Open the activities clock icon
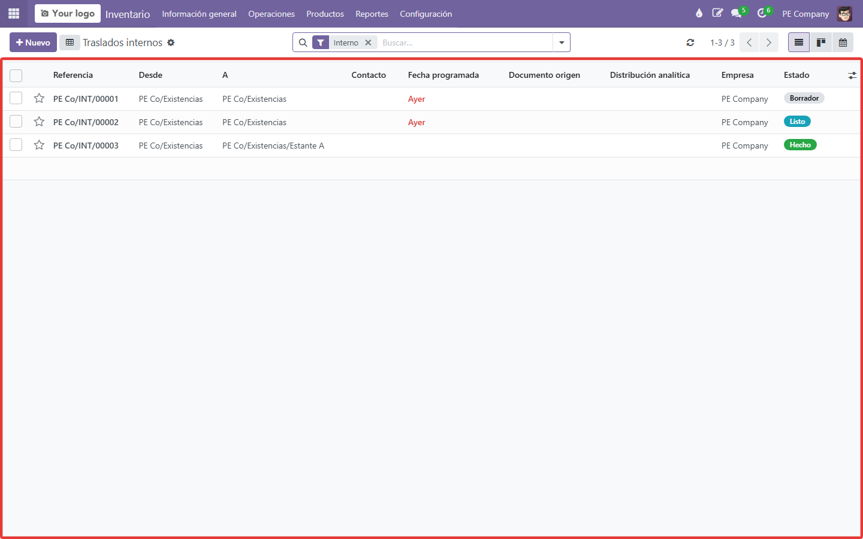 (x=762, y=13)
